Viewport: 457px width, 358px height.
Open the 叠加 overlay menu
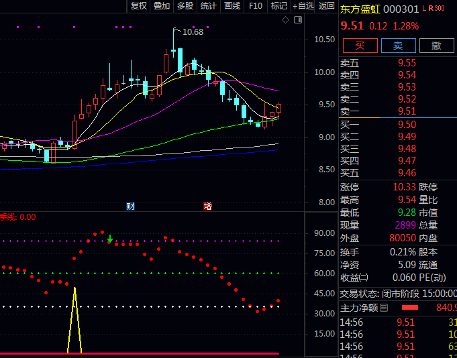point(162,6)
